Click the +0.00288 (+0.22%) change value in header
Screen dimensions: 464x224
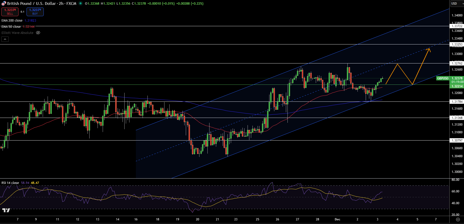pyautogui.click(x=190, y=3)
